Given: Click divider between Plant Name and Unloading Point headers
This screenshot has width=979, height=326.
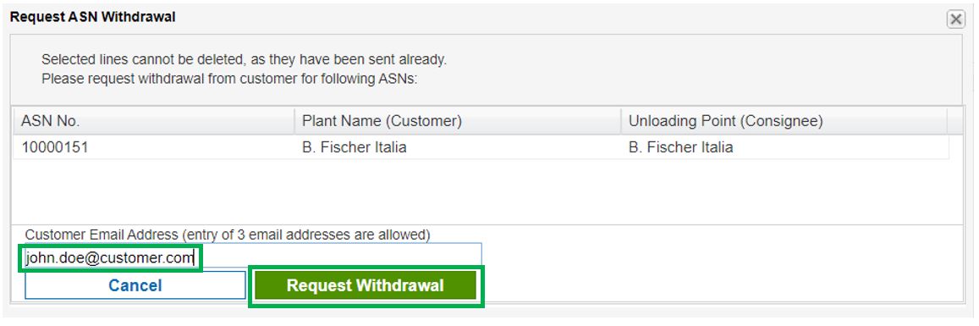Looking at the screenshot, I should tap(620, 121).
